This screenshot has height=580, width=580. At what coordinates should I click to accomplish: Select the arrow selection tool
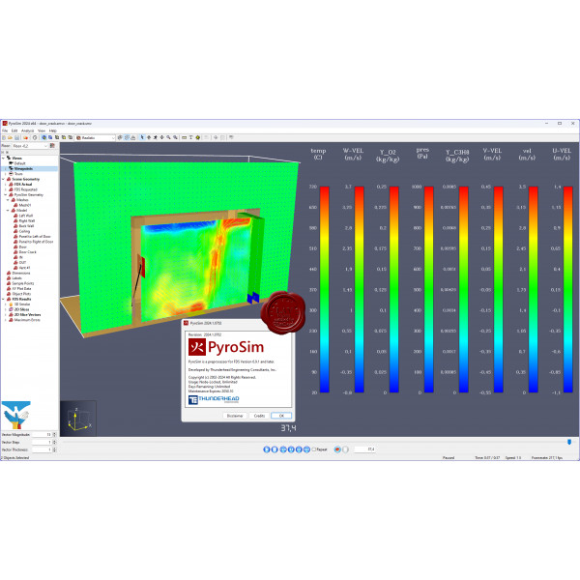[142, 137]
